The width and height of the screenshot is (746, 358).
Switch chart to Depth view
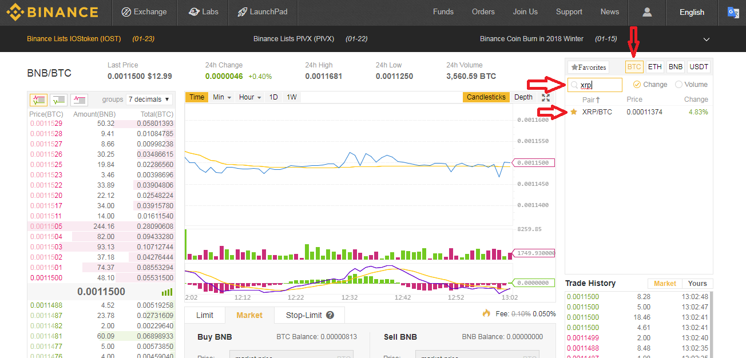(x=523, y=97)
